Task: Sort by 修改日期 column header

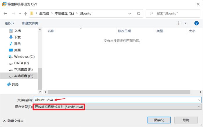Action: (124, 31)
